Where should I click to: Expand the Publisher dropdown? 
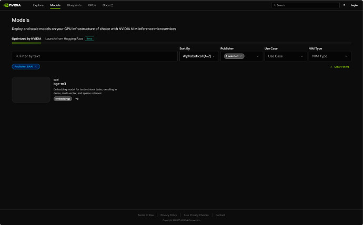tap(258, 56)
